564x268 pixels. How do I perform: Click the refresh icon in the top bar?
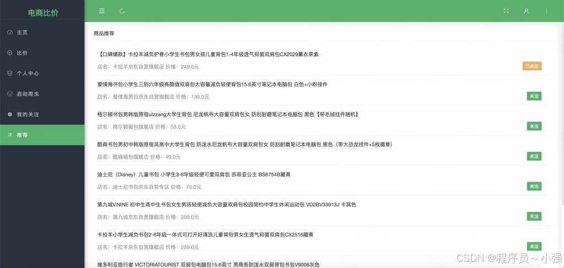(122, 11)
